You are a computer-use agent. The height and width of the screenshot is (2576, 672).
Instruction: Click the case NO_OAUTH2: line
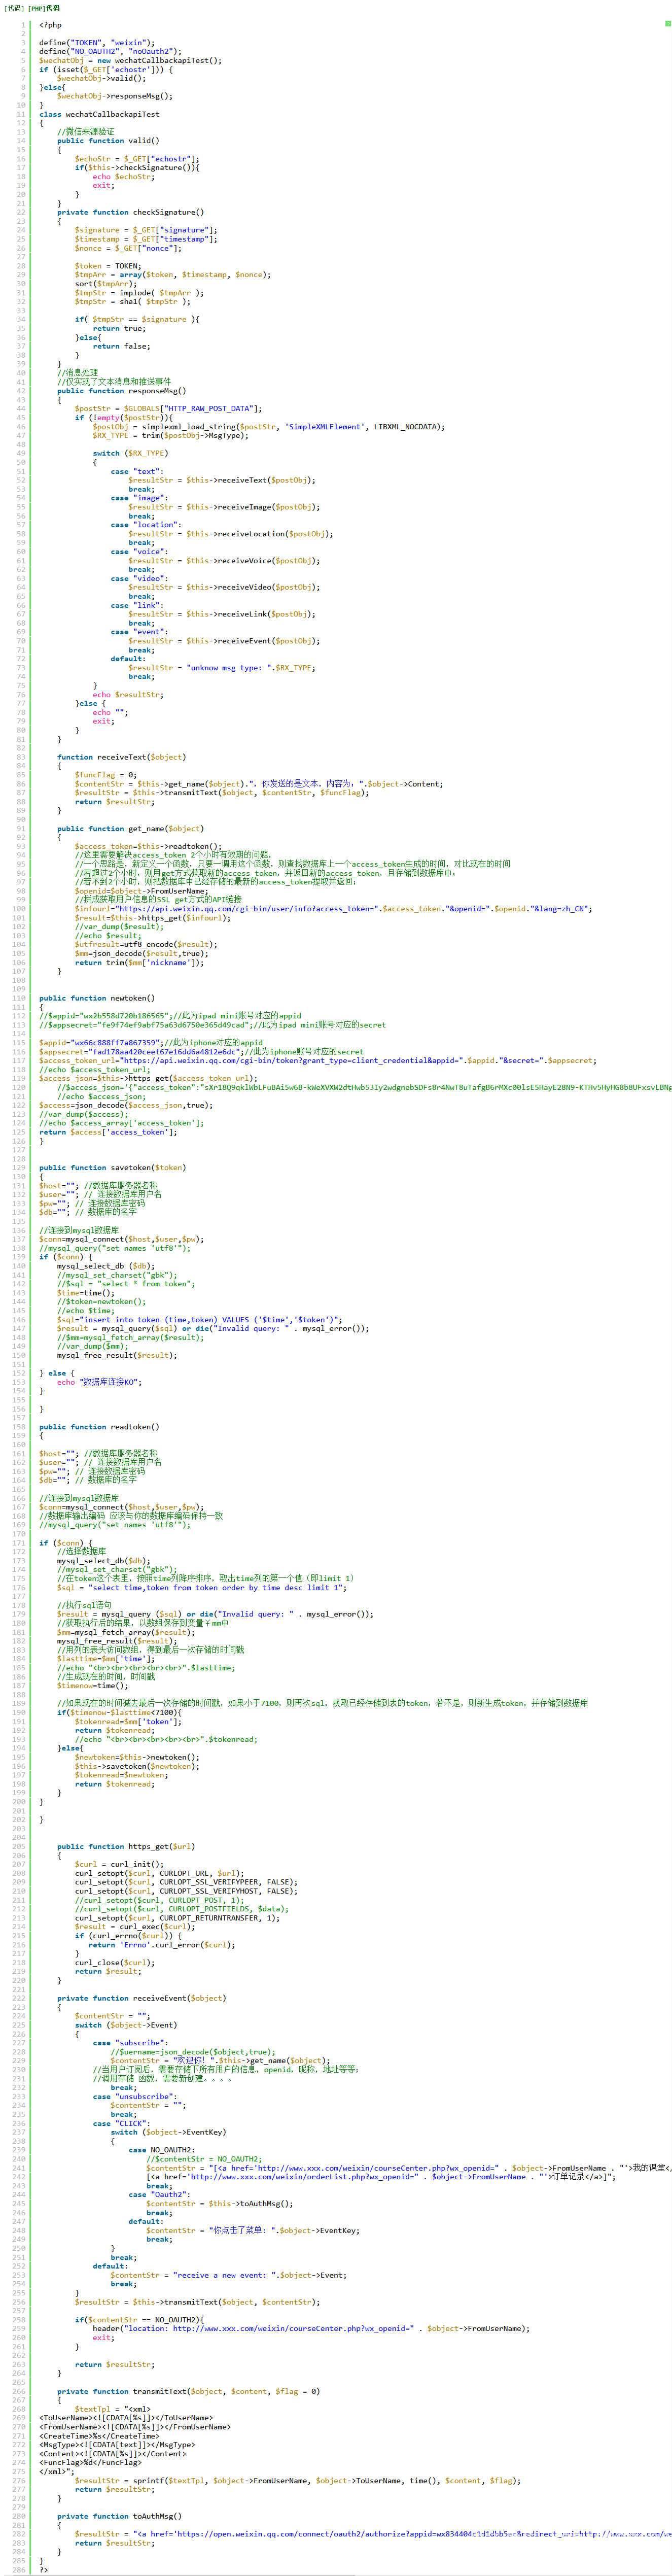pos(162,2150)
